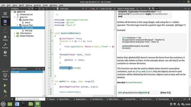
Task: Fold the testListDelete function at line 19
Action: point(52,33)
